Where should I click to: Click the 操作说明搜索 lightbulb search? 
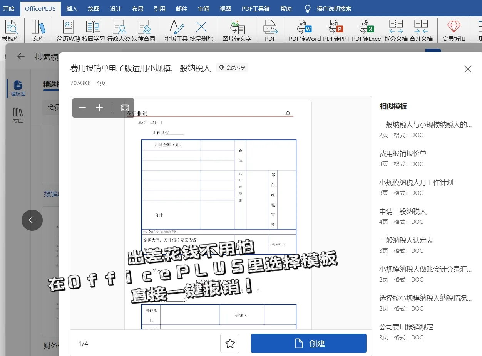tap(328, 8)
